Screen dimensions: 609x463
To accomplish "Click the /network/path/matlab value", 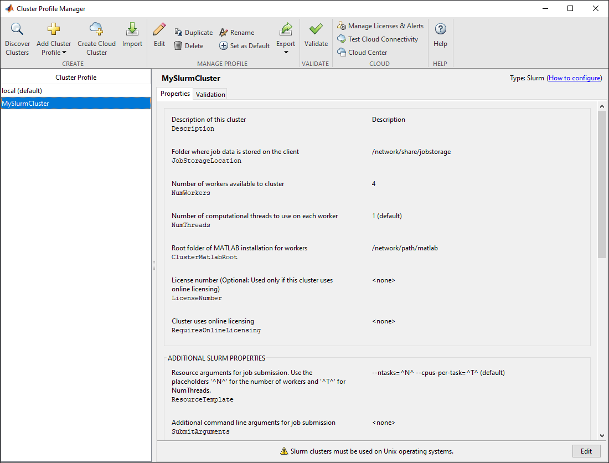I will (405, 248).
